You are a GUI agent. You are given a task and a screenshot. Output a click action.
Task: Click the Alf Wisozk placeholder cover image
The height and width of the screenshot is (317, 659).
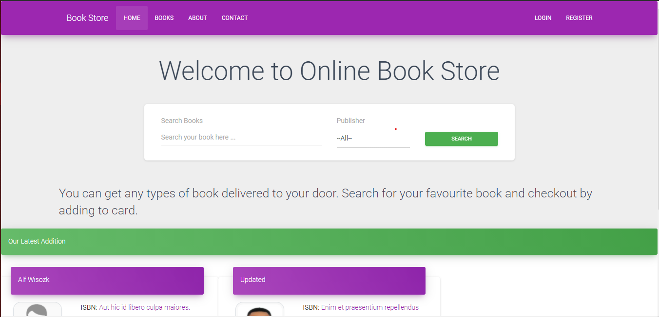pyautogui.click(x=38, y=310)
